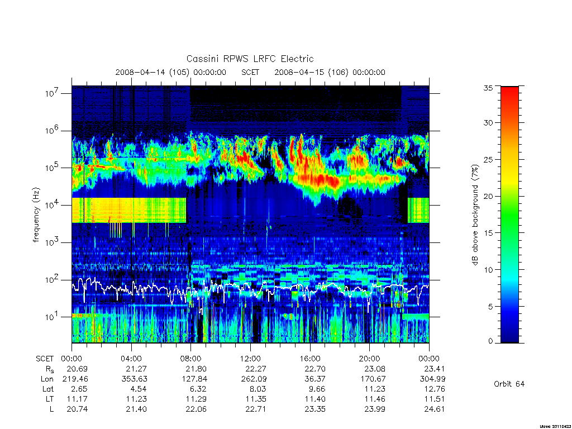Click the Orbit 64 label
The height and width of the screenshot is (429, 572).
pyautogui.click(x=509, y=384)
